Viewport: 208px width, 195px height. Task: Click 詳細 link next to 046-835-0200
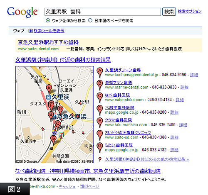(x=174, y=112)
